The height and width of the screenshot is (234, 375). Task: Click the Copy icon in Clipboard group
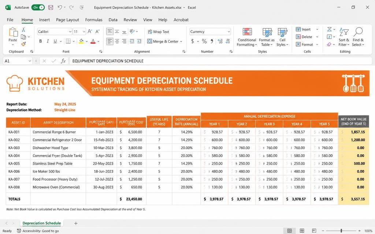point(23,37)
